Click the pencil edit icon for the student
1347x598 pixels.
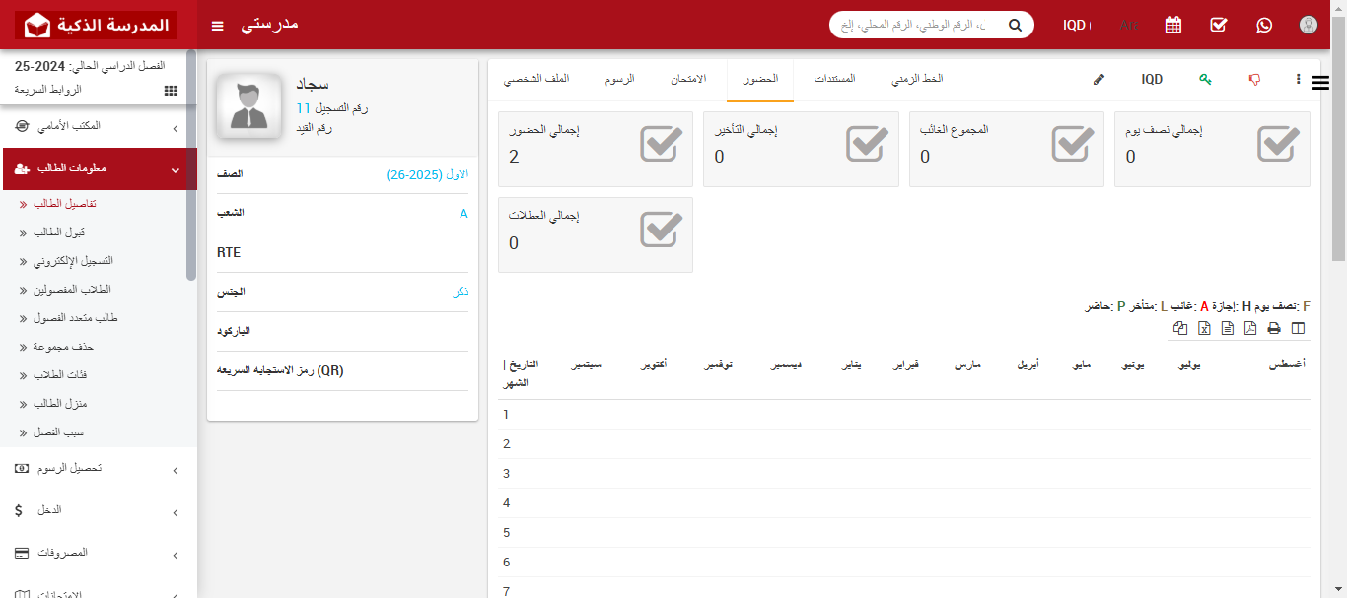click(x=1099, y=79)
